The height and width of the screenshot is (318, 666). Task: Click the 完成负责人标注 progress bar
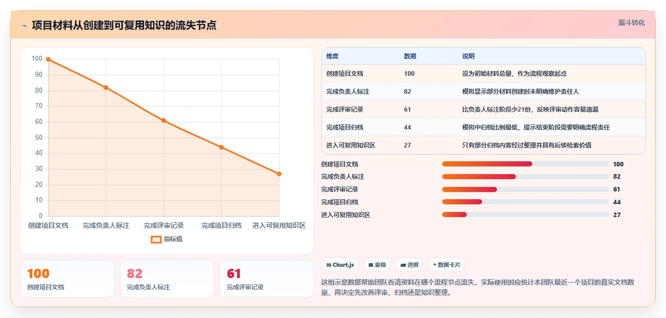point(526,177)
